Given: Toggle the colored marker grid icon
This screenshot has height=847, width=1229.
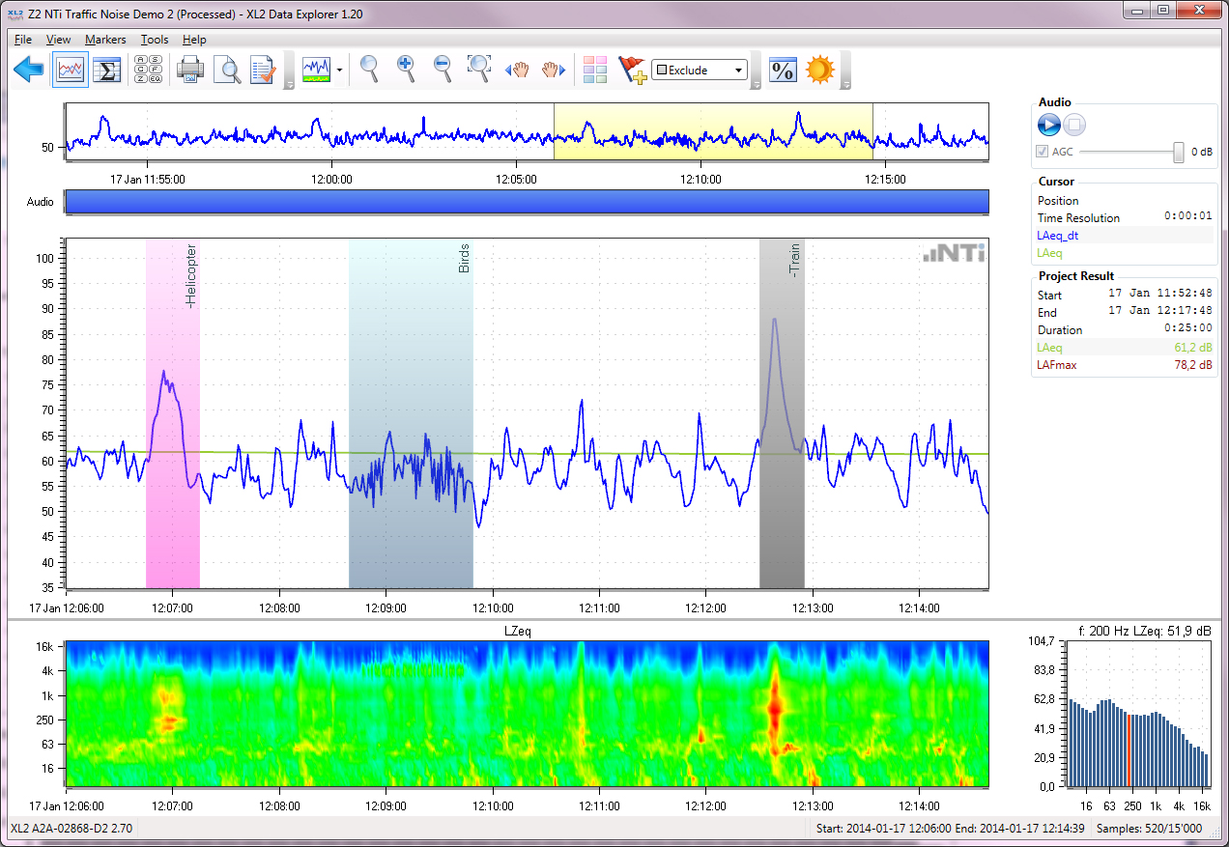Looking at the screenshot, I should pos(595,70).
